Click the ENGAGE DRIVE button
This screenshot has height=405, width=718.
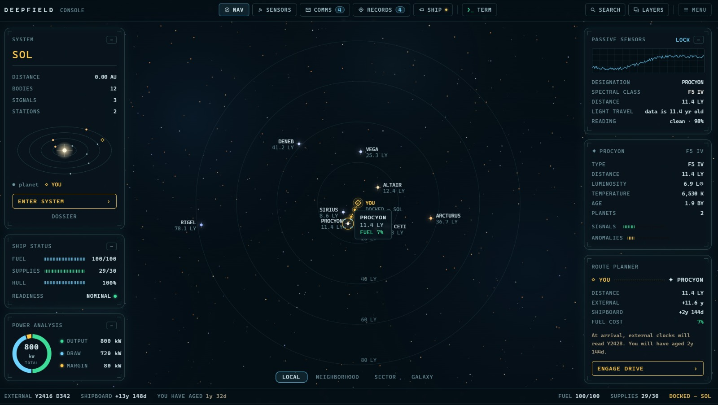648,369
